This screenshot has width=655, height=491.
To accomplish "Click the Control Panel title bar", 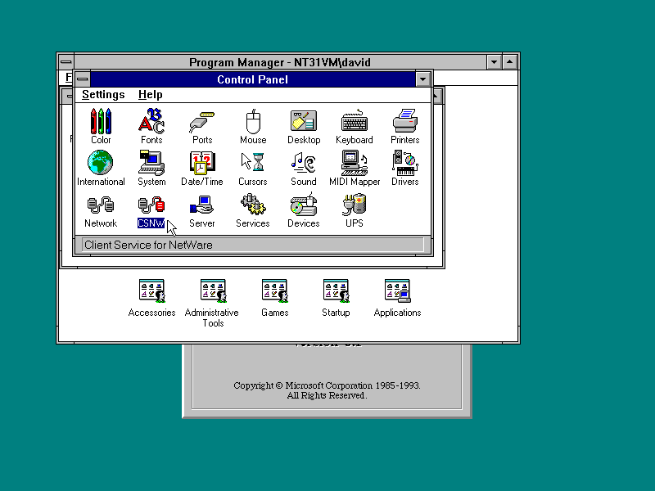I will (x=252, y=79).
